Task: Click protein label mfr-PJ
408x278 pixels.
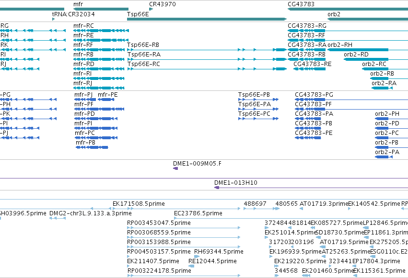Action: 83,95
